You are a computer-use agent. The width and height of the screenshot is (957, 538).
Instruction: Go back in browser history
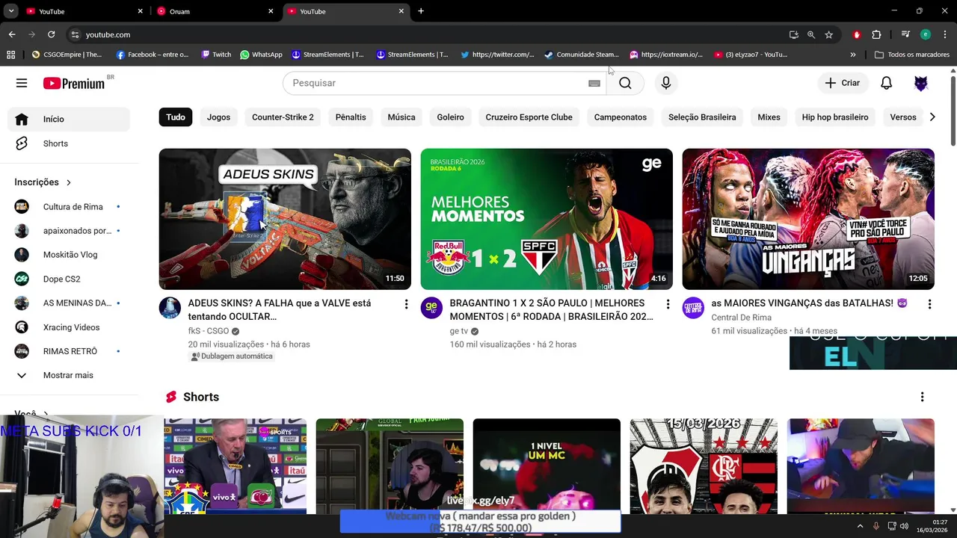point(12,34)
